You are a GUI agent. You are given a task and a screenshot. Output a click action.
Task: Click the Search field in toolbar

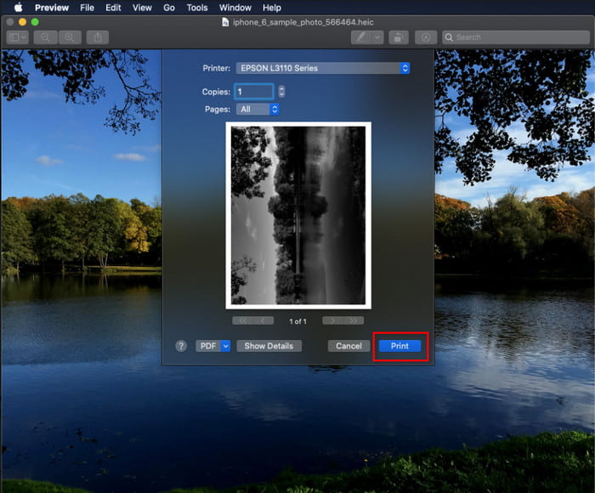[514, 37]
